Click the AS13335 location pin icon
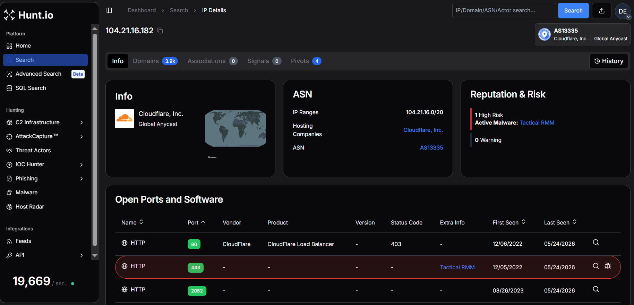 545,34
